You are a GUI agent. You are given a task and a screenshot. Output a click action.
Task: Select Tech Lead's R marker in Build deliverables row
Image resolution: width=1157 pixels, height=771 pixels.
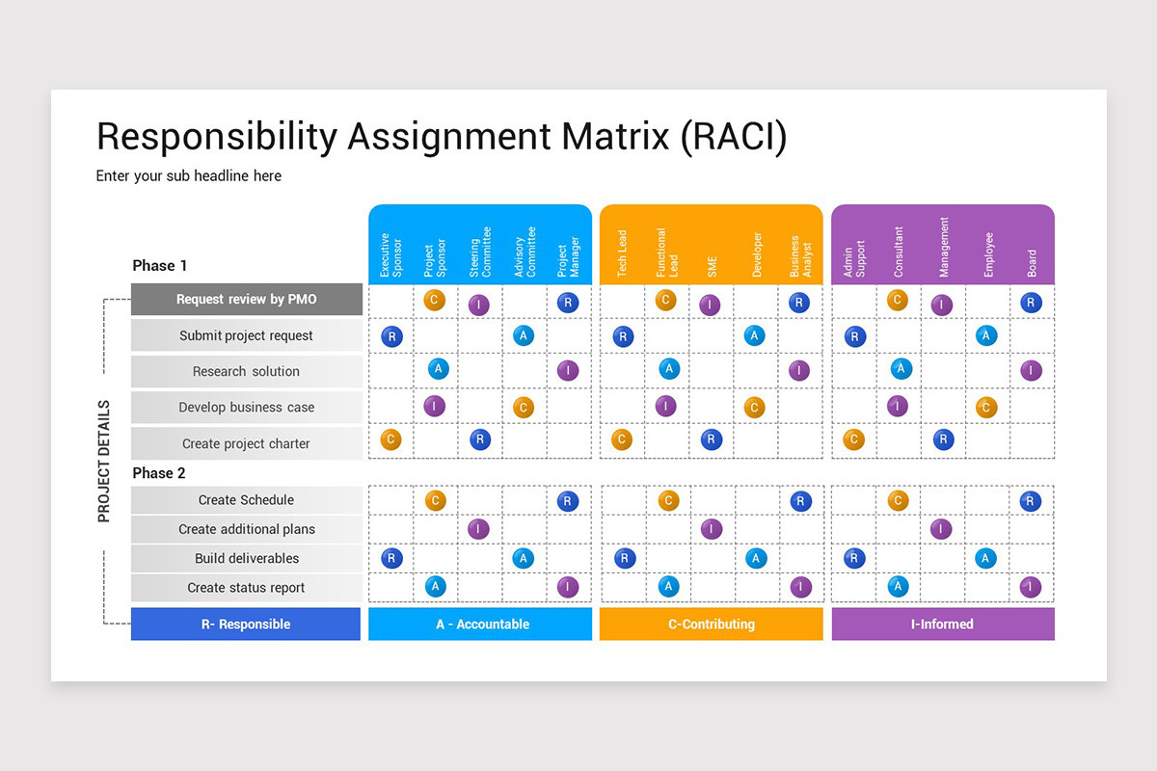625,557
